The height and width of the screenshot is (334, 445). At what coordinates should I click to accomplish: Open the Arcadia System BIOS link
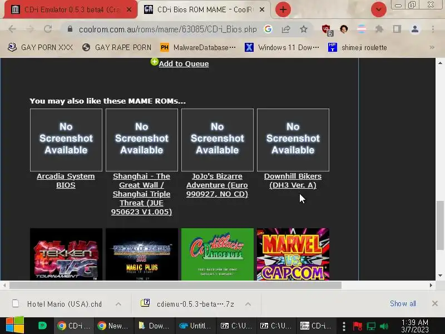coord(66,180)
